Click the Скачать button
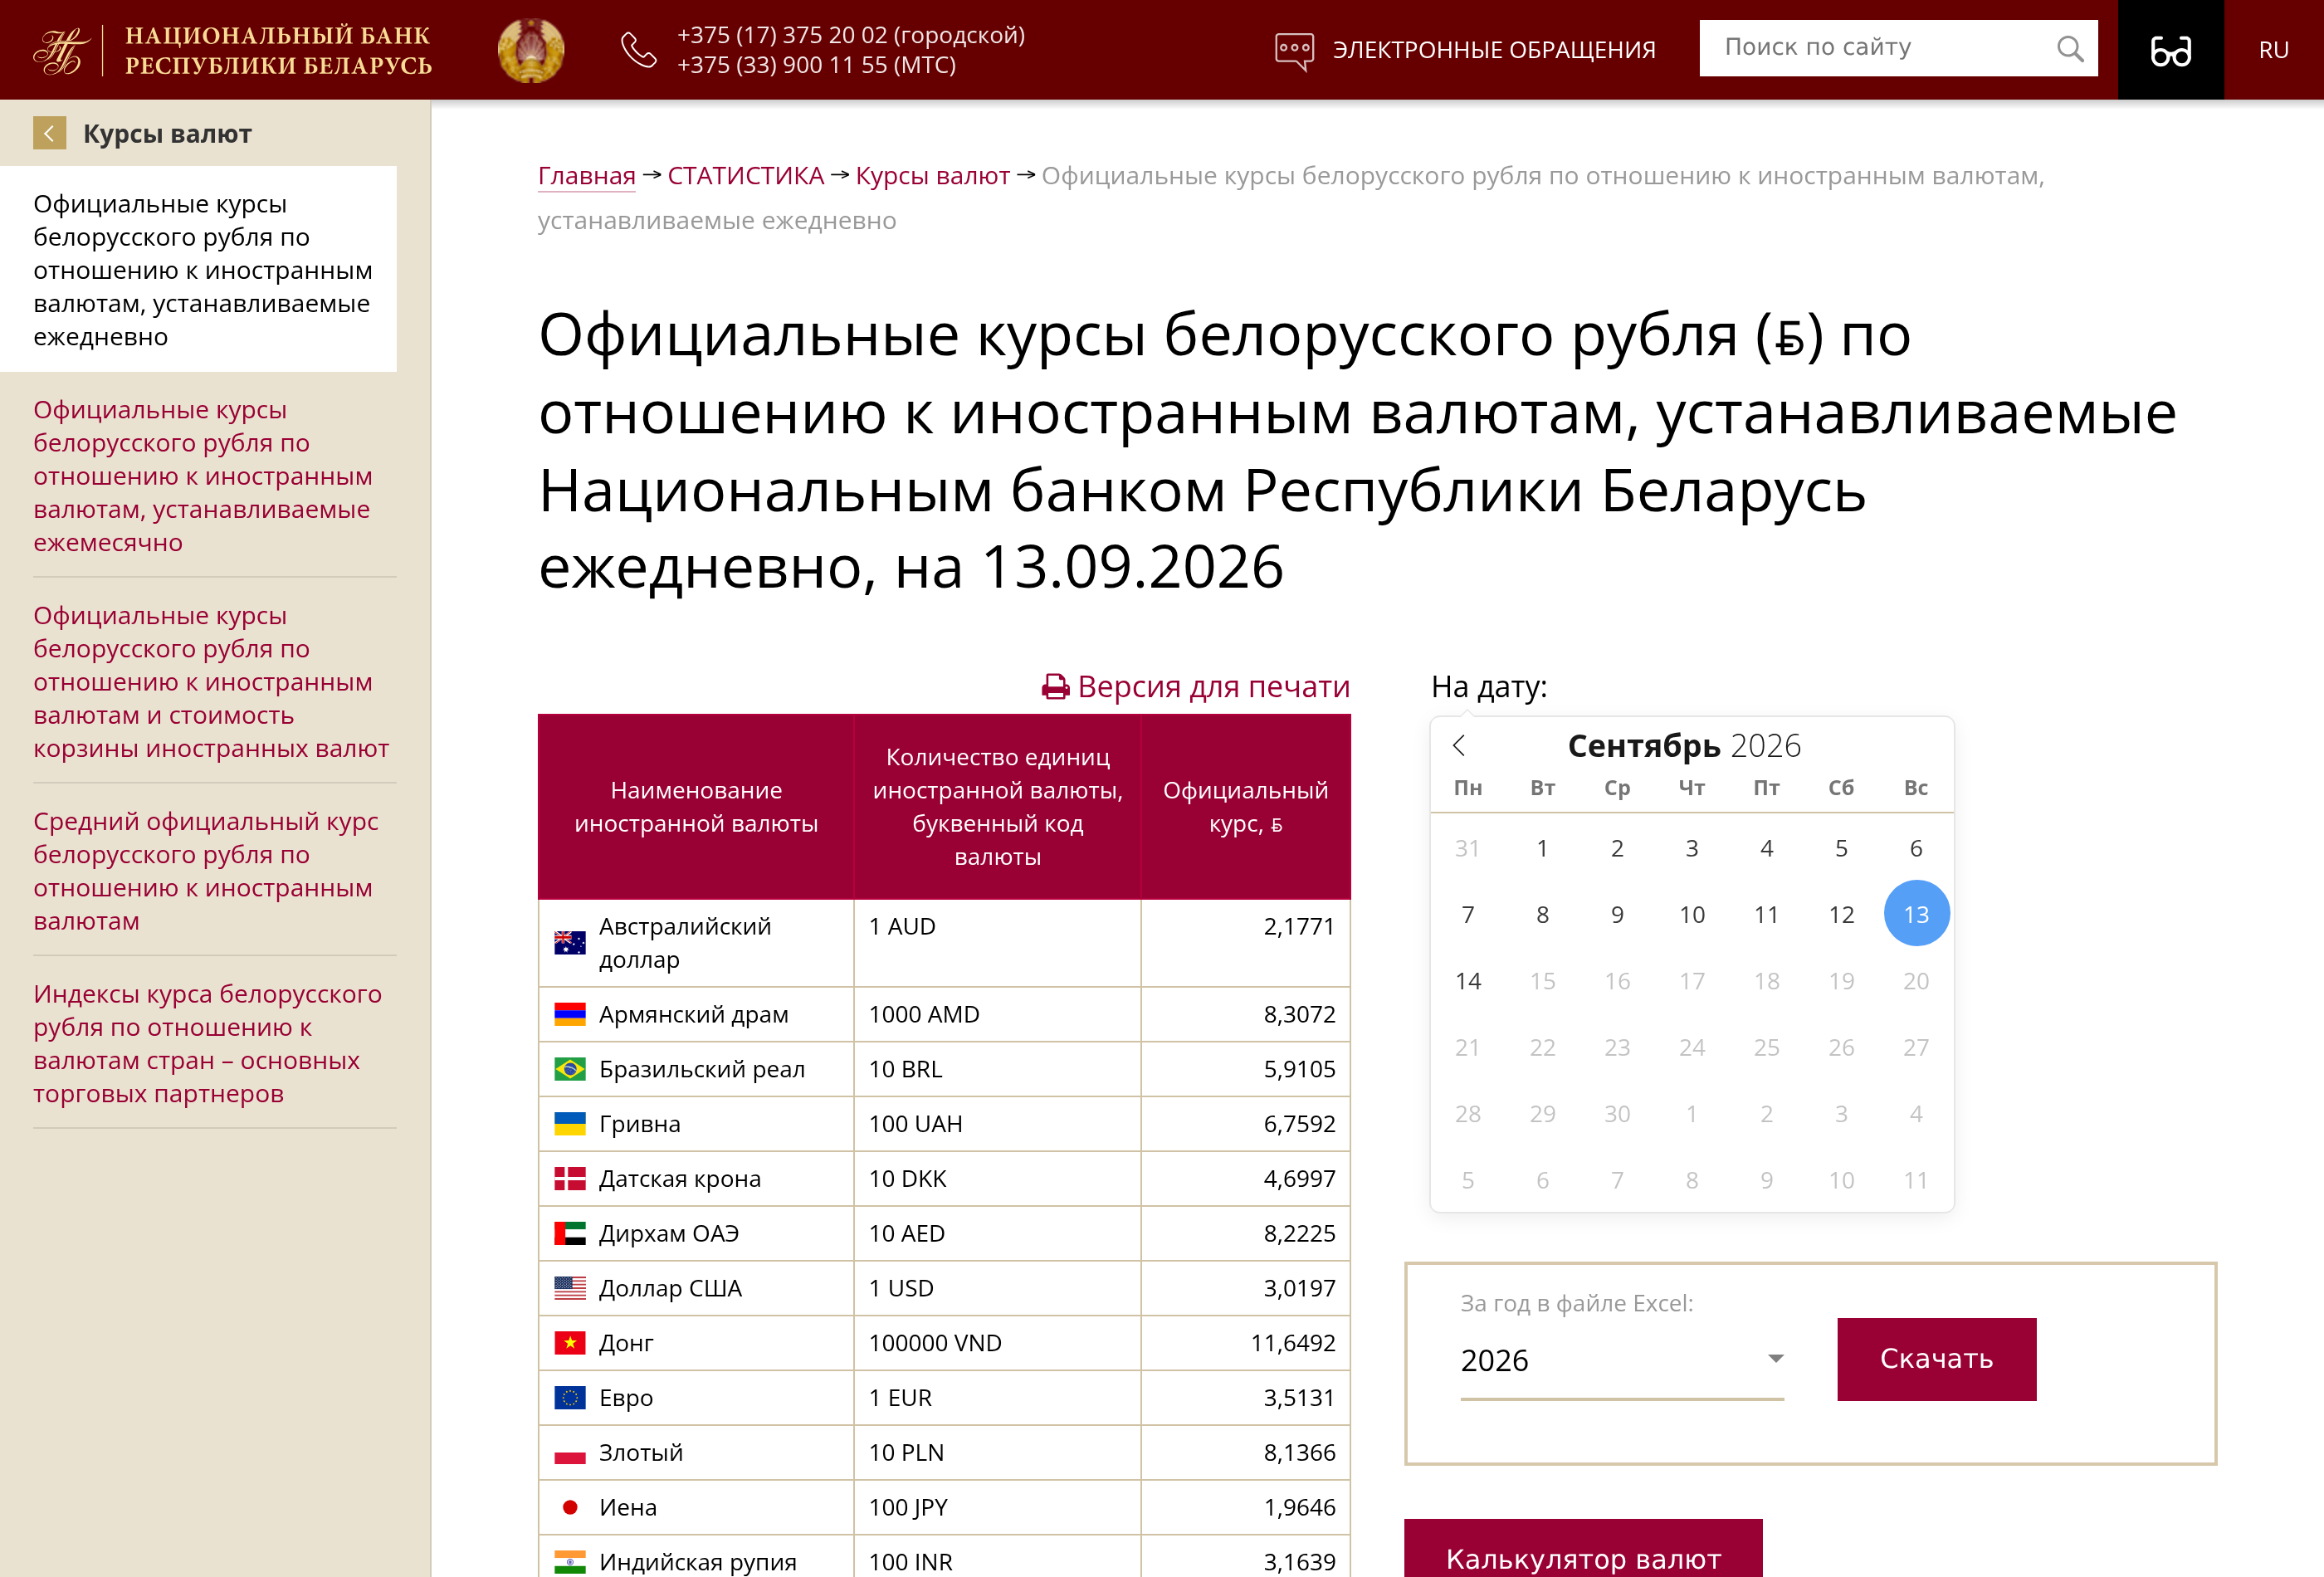This screenshot has width=2324, height=1577. [x=1936, y=1359]
